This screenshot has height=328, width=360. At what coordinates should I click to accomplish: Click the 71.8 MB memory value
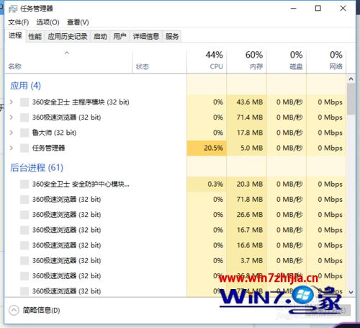click(250, 199)
